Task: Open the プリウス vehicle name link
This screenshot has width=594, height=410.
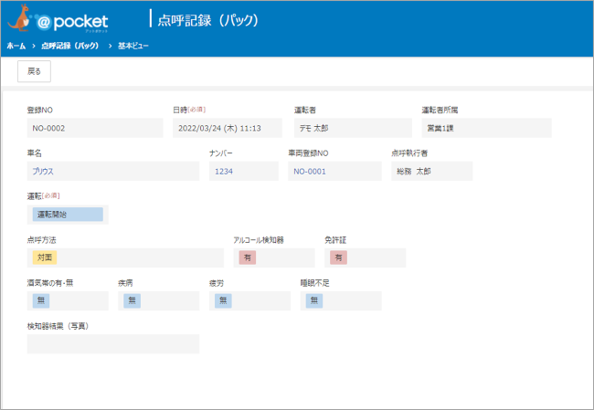Action: pyautogui.click(x=43, y=171)
